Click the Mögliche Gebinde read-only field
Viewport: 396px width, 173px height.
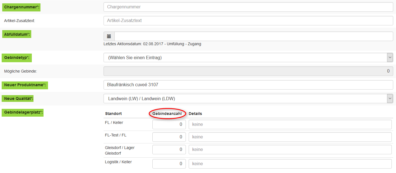pos(248,71)
